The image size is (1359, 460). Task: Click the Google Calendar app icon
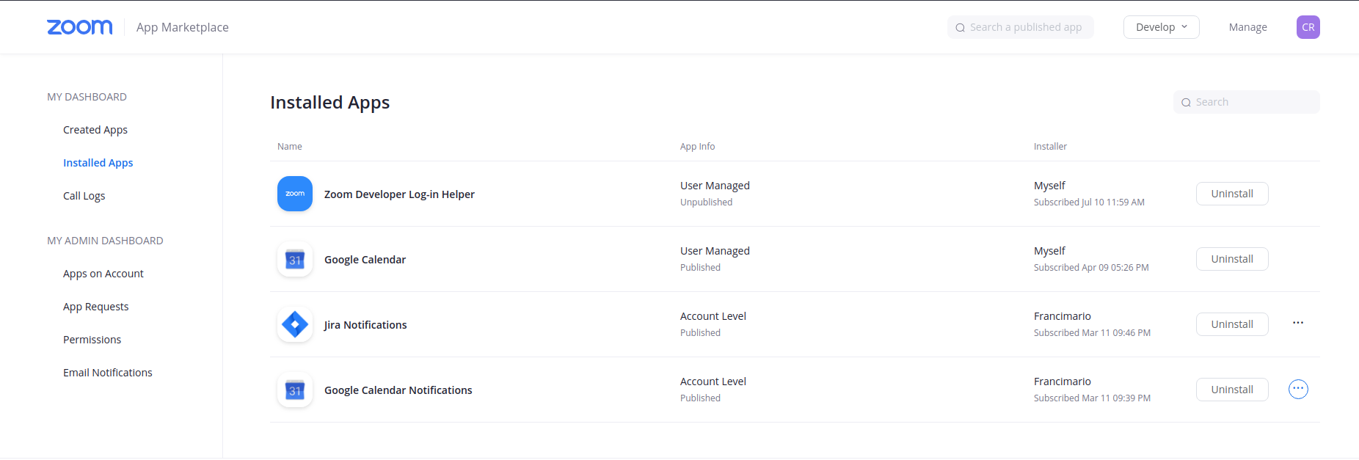295,260
